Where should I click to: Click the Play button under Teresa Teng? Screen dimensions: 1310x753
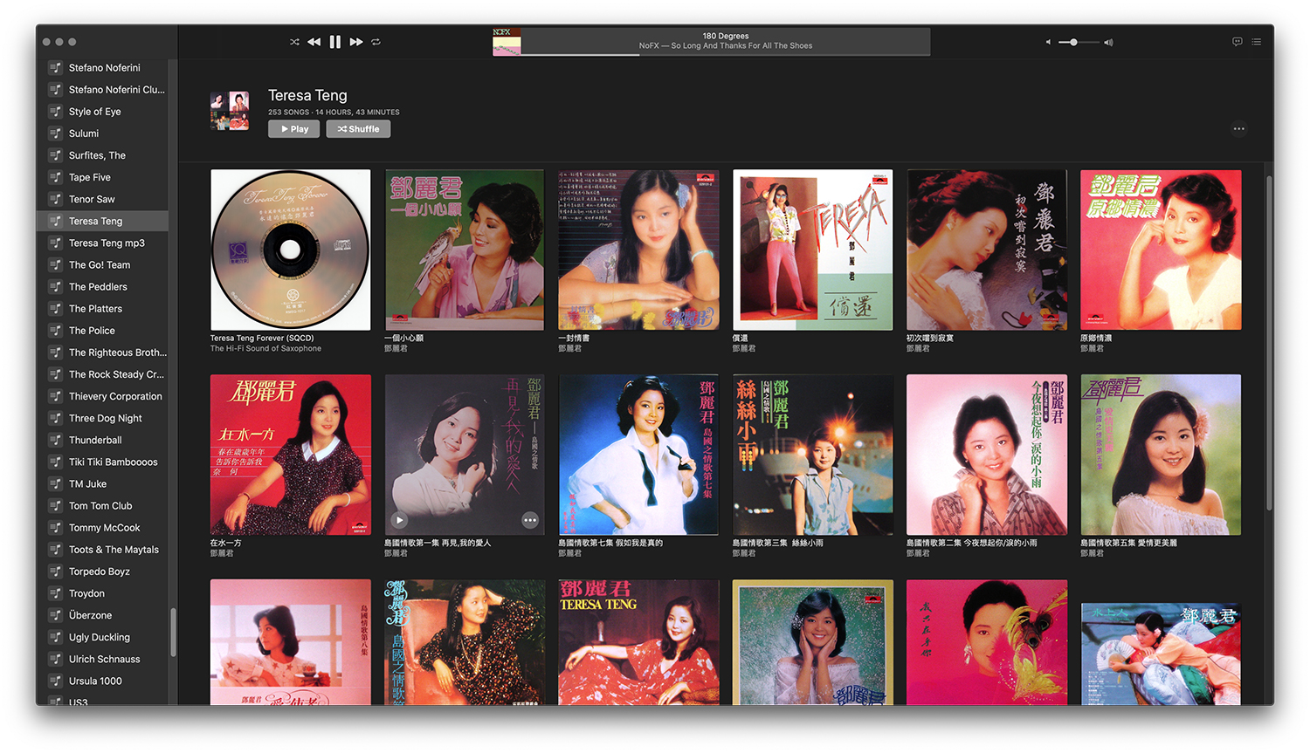294,129
